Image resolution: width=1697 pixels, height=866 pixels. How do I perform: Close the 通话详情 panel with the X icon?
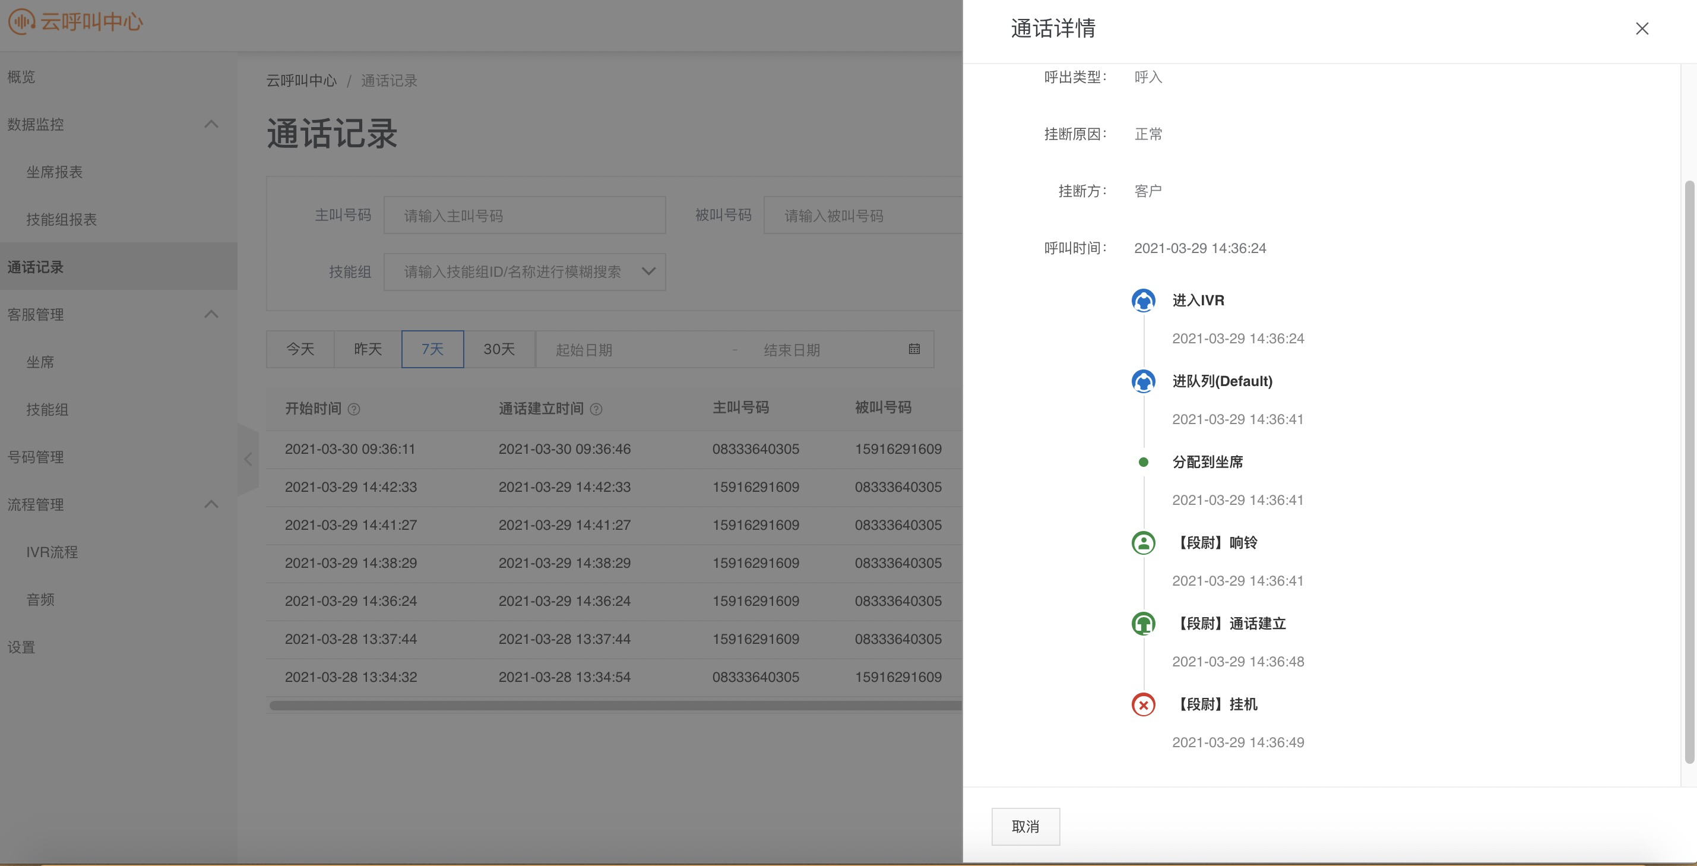(1642, 29)
